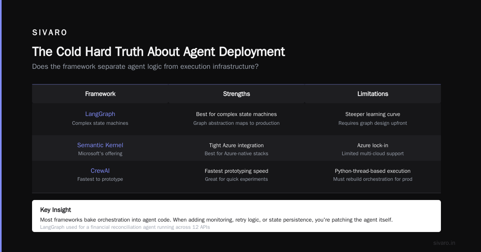Click 'Limited multi-cloud support' text
The image size is (481, 252).
373,154
